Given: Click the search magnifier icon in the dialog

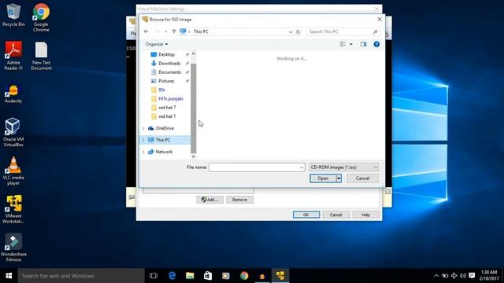Looking at the screenshot, I should 375,31.
